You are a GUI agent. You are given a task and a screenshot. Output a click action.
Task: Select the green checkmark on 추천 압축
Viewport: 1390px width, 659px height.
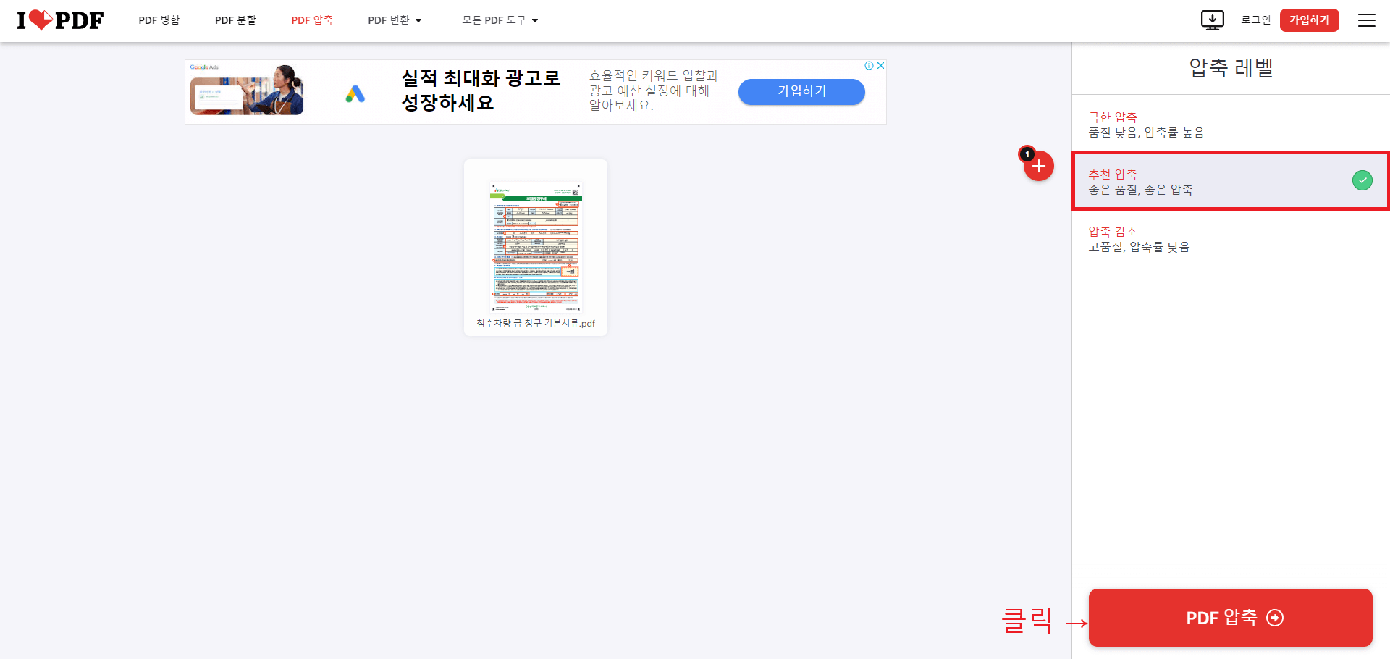tap(1362, 180)
